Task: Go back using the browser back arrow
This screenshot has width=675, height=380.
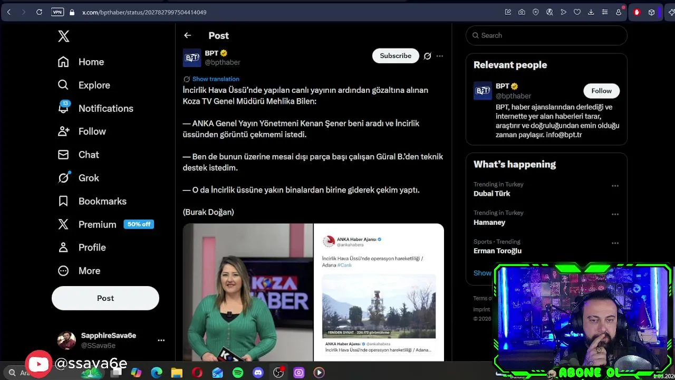Action: coord(9,12)
